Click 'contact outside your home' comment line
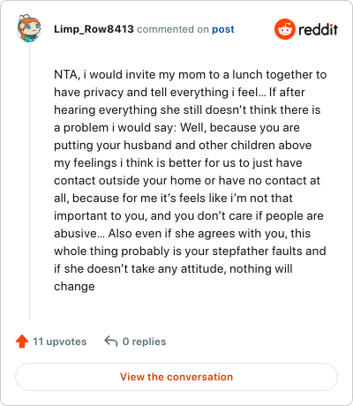Viewport: 353px width, 406px height. coord(187,181)
